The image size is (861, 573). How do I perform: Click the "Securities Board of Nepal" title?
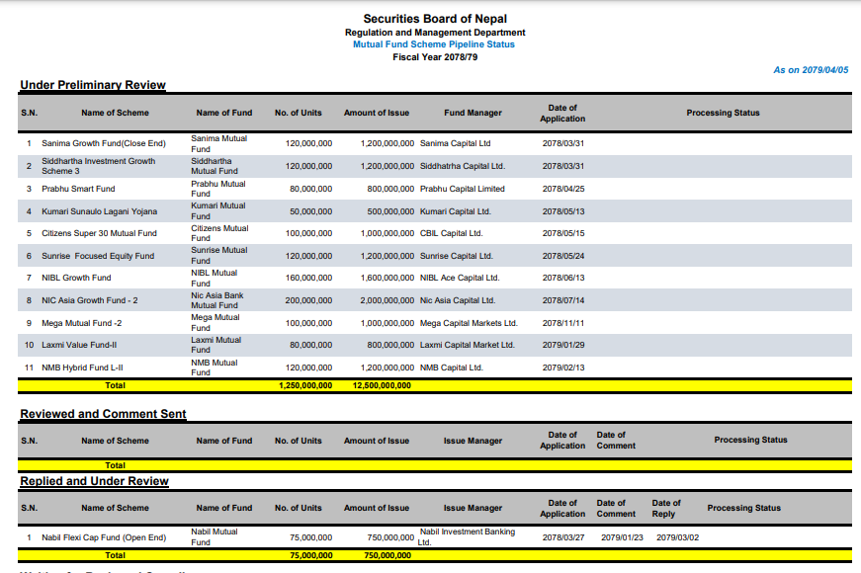(436, 19)
